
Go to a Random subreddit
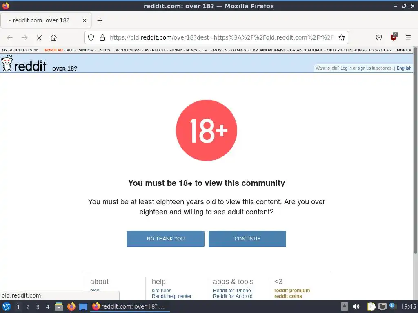(x=85, y=50)
